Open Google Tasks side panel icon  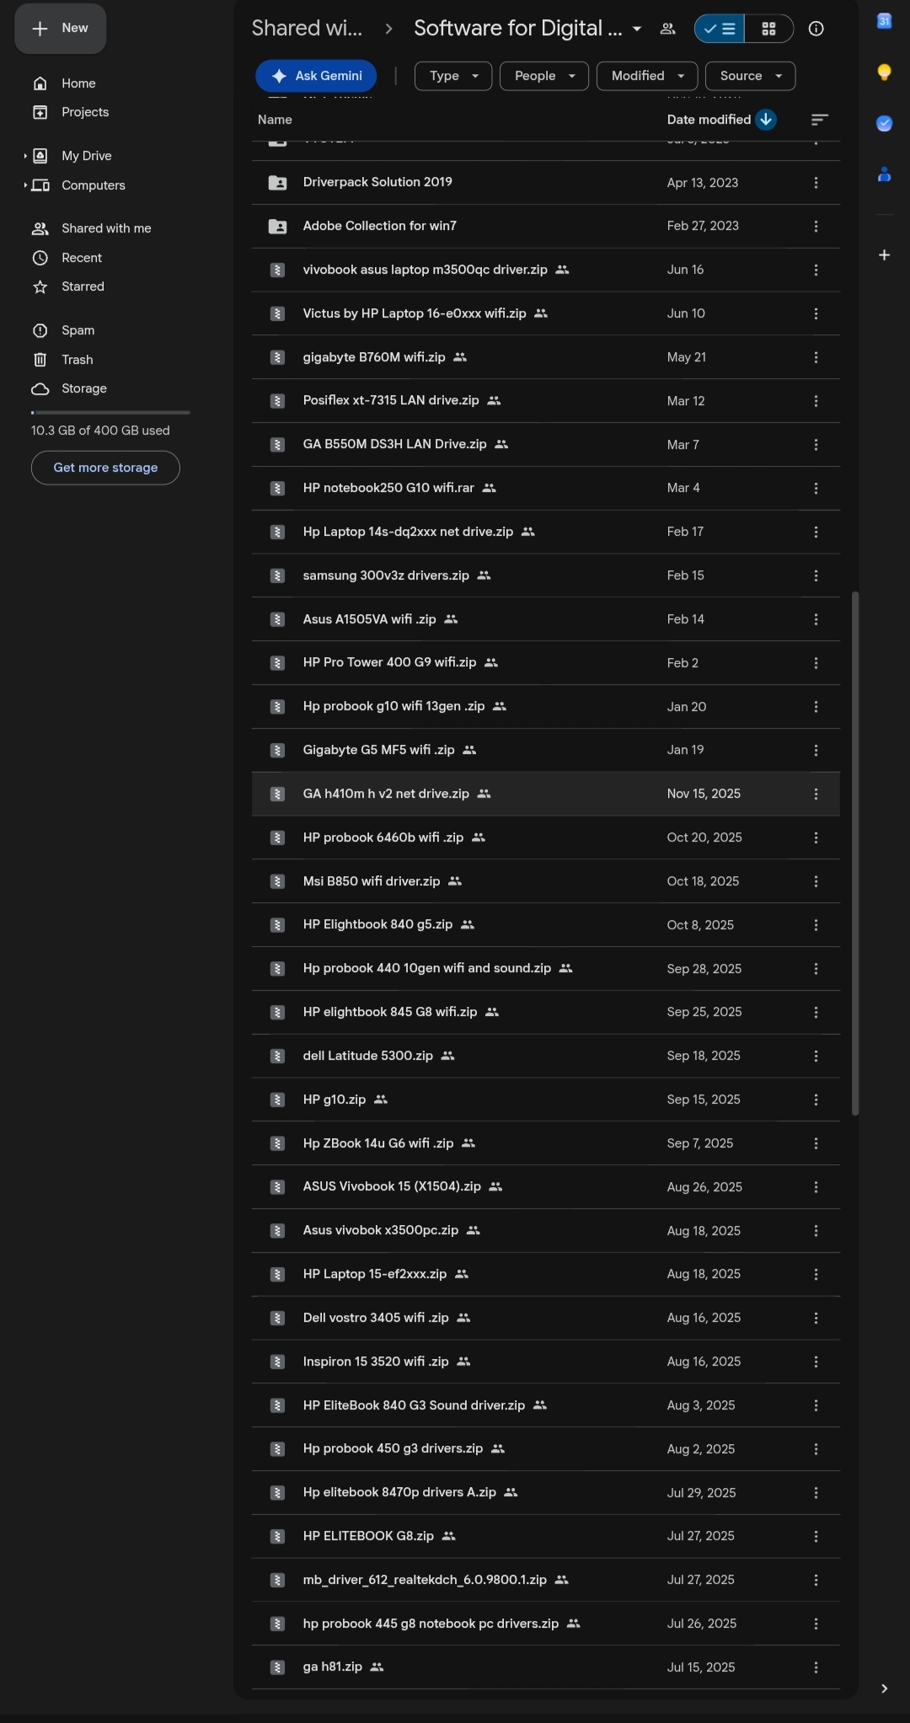tap(884, 124)
